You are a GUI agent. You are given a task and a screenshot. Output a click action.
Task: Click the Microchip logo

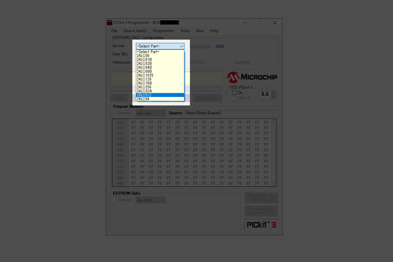252,77
